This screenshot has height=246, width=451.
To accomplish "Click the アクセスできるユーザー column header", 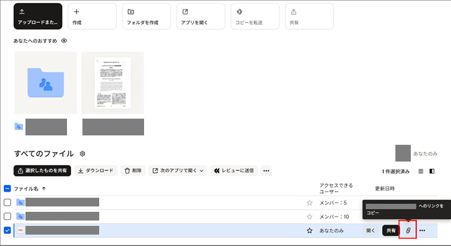I will tap(336, 188).
